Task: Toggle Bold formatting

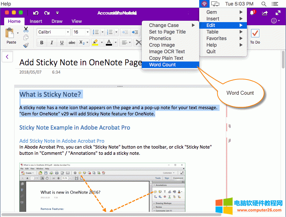Action: tap(42, 43)
